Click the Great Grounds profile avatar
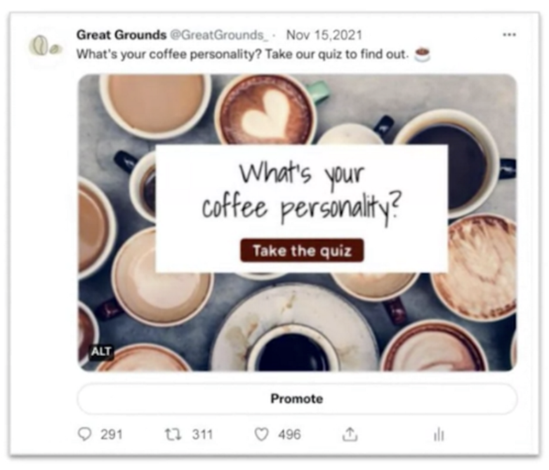Screen dimensions: 549x470 point(46,47)
